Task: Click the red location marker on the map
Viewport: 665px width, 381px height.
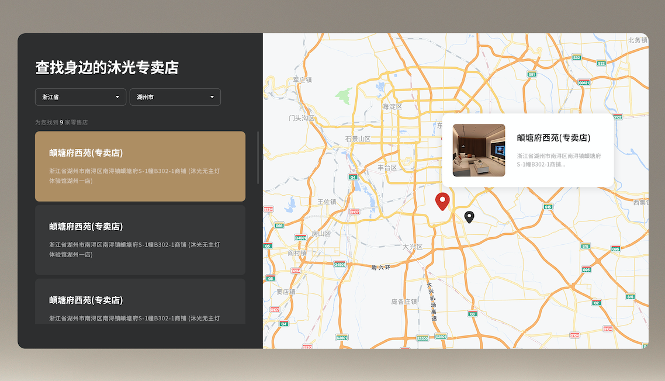Action: (442, 200)
